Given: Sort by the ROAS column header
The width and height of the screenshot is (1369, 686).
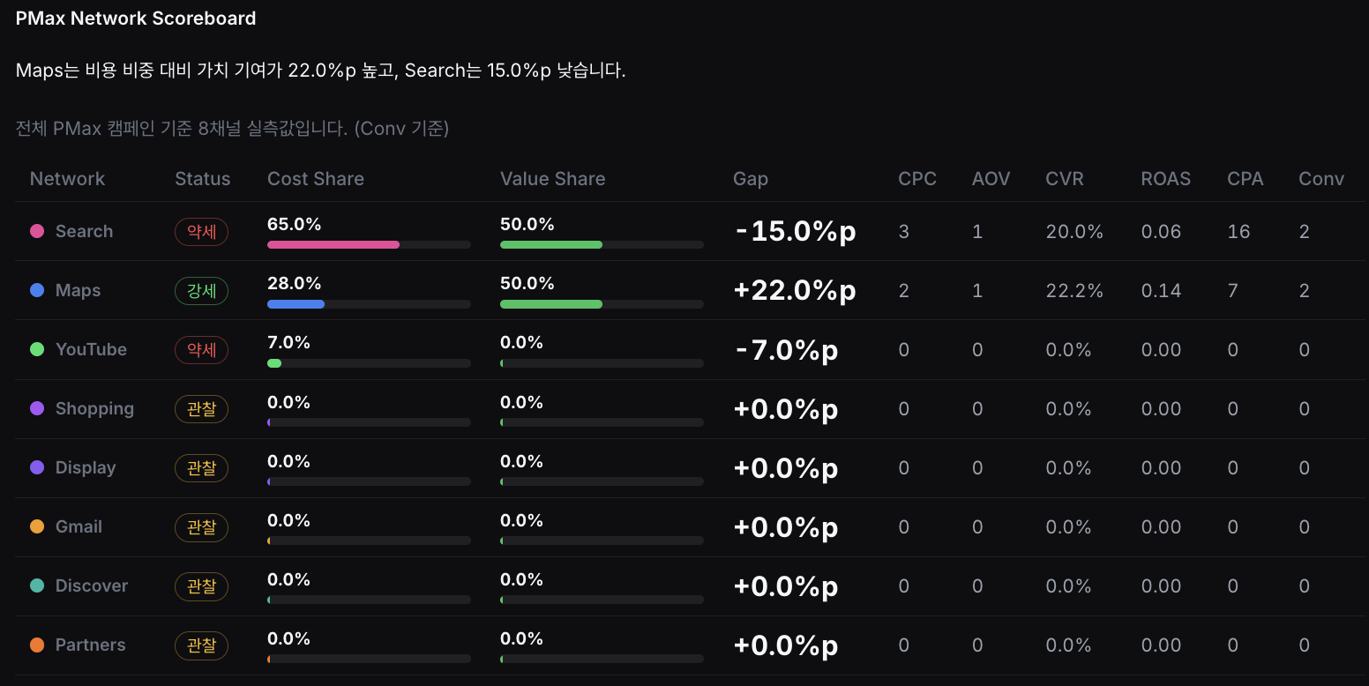Looking at the screenshot, I should pyautogui.click(x=1165, y=179).
